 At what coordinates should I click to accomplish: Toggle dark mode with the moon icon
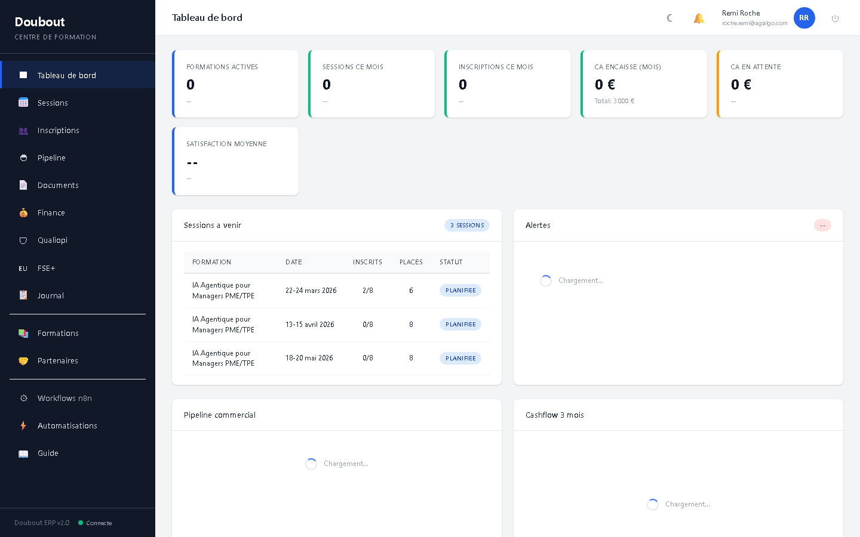tap(669, 18)
